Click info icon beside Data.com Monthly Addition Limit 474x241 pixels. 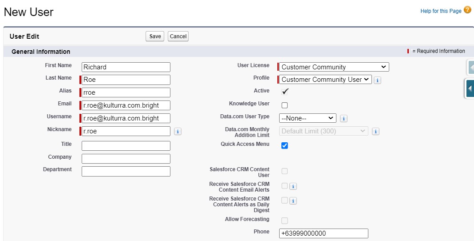[375, 131]
